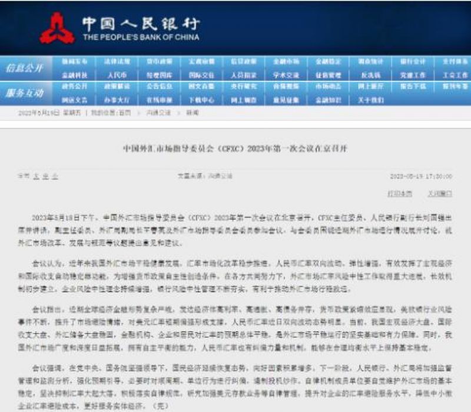471x412 pixels.
Task: Select 货币政策 in the navigation bar
Action: 159,62
